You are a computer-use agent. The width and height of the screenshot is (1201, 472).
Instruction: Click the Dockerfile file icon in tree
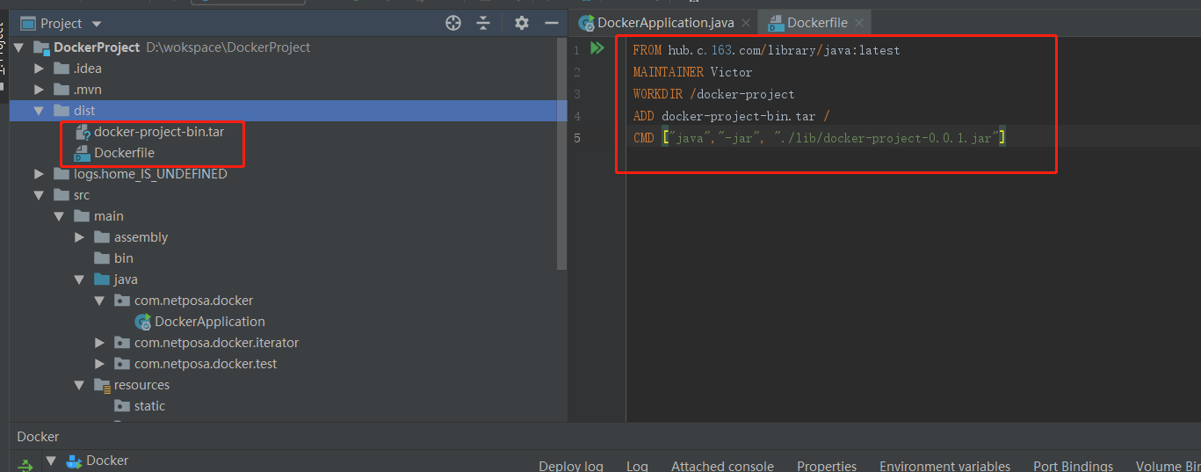click(x=83, y=153)
